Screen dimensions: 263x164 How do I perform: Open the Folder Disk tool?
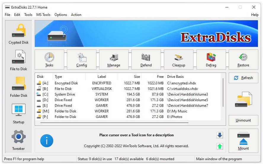tap(18, 87)
